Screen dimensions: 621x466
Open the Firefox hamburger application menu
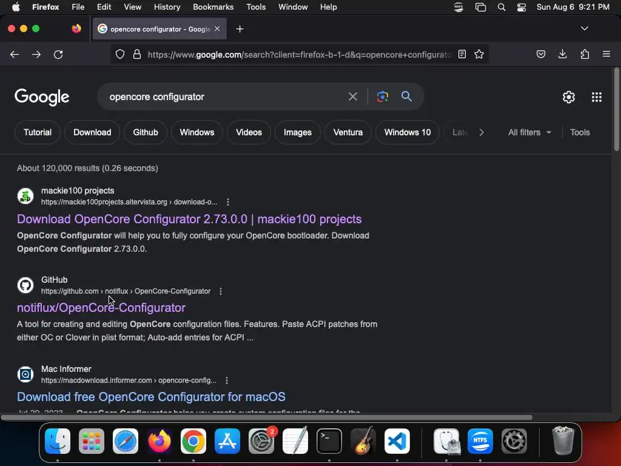[x=606, y=54]
